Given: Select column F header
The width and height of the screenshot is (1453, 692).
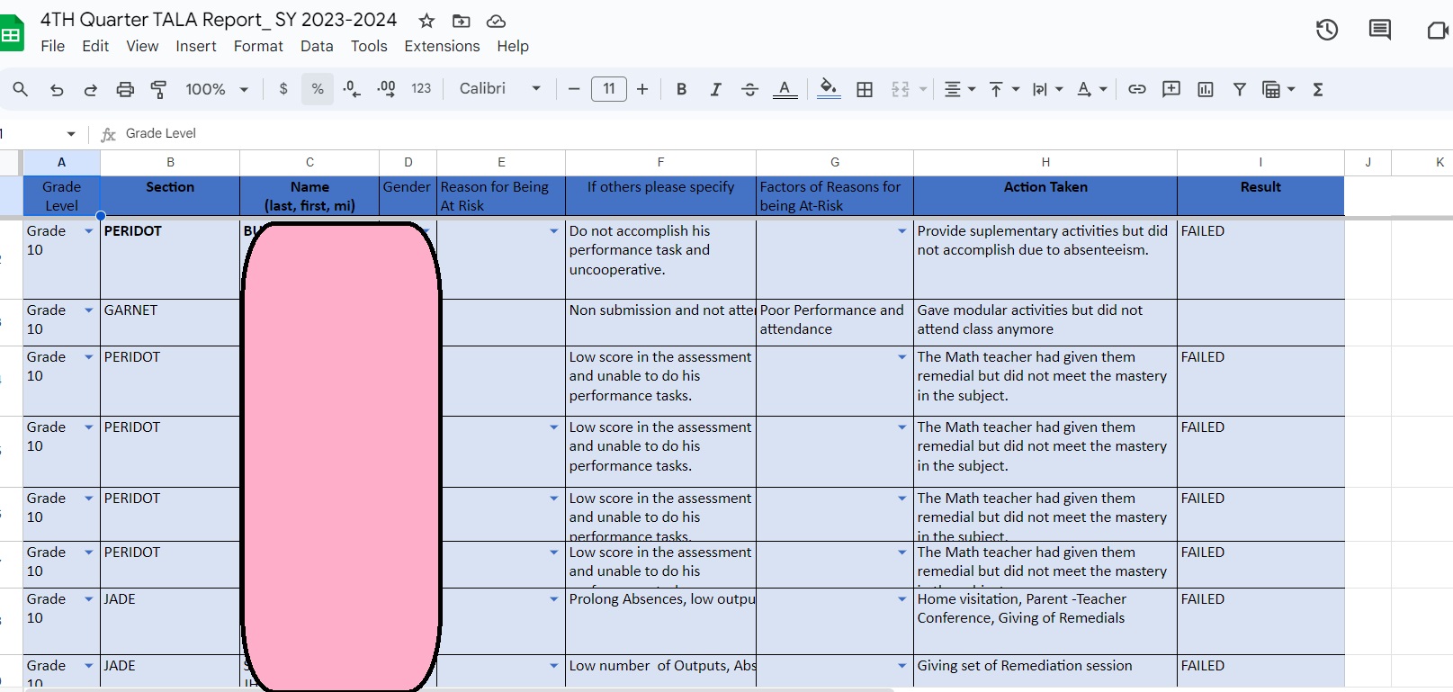Looking at the screenshot, I should (x=660, y=162).
